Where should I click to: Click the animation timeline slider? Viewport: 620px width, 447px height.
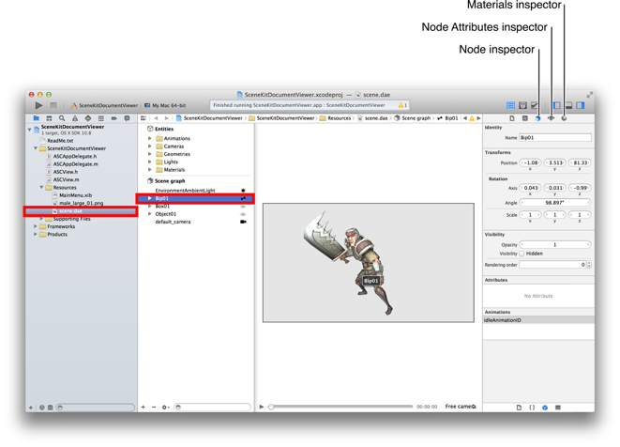[x=341, y=407]
